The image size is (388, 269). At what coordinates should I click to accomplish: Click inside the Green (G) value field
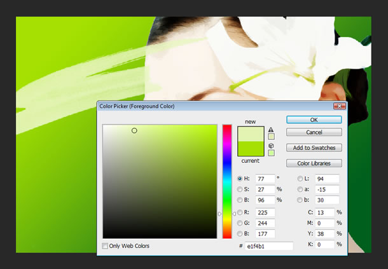(265, 223)
